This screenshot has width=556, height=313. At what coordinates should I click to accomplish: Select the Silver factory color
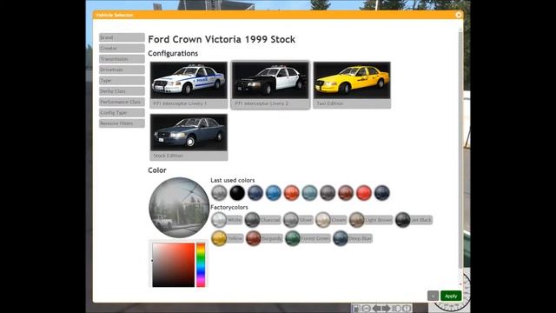point(298,220)
